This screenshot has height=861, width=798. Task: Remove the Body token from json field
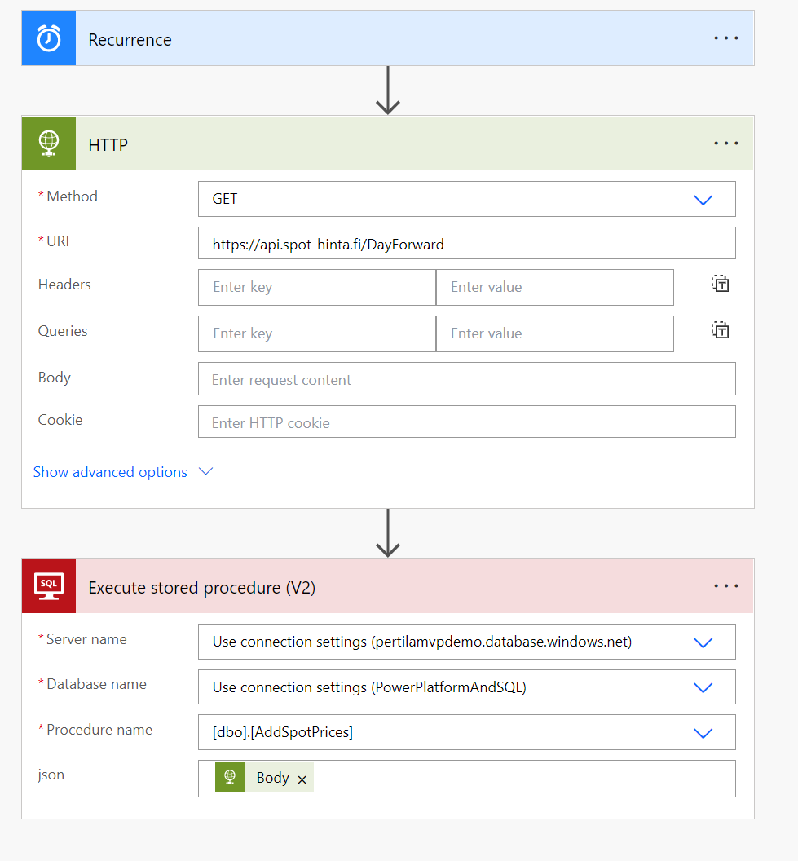(302, 779)
